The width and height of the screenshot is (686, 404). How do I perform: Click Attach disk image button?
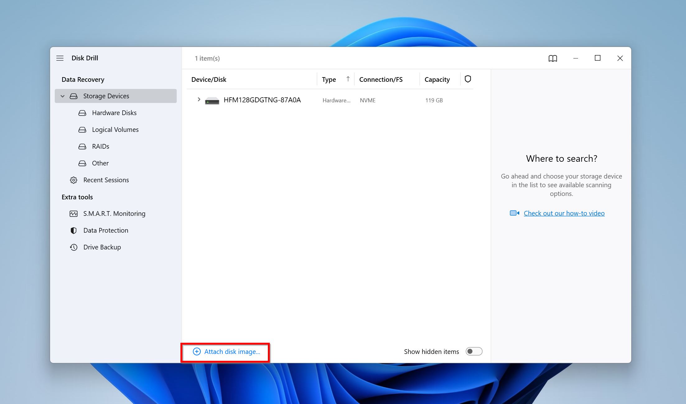coord(226,351)
